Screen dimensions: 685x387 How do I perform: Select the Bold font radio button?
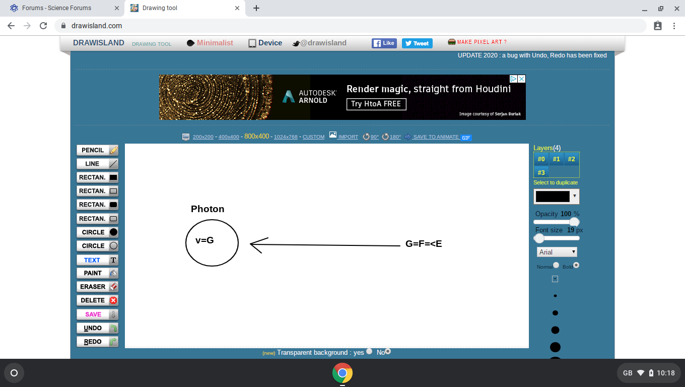(x=576, y=265)
